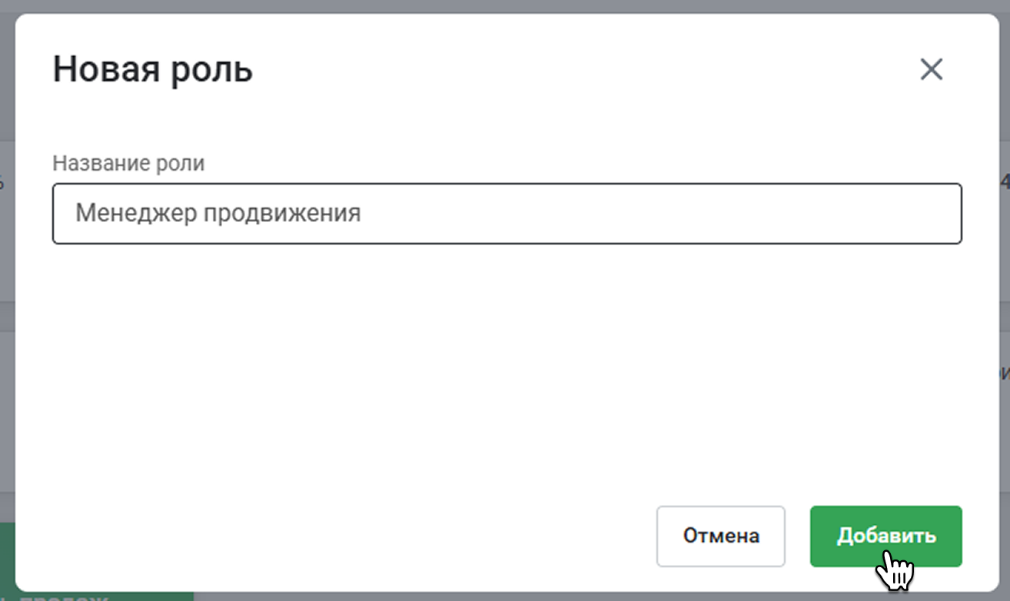Click the Добавить green button
Image resolution: width=1010 pixels, height=601 pixels.
[885, 536]
